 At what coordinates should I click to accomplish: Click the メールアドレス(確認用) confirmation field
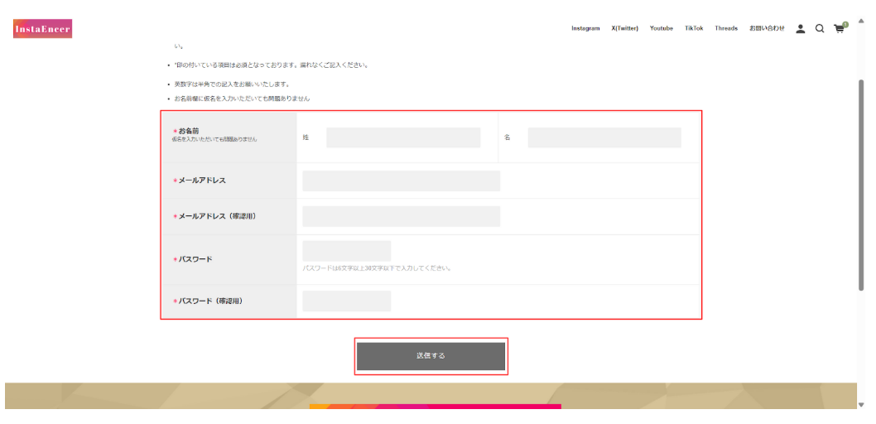tap(401, 216)
